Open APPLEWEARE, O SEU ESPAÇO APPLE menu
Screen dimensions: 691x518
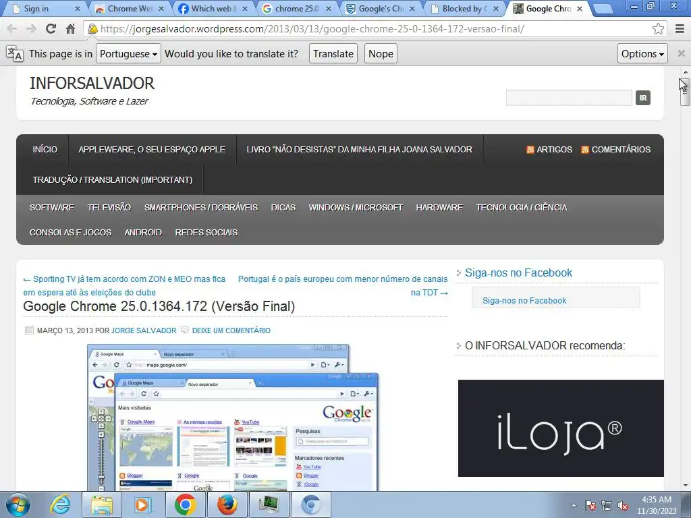(152, 150)
